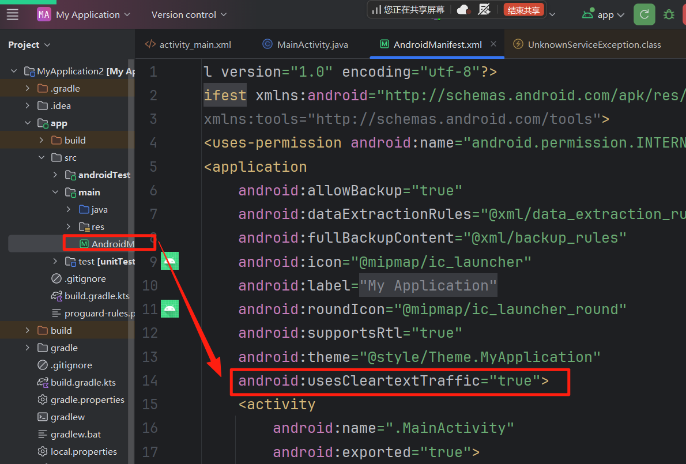Select root-level build.gradle.kts file

(77, 382)
